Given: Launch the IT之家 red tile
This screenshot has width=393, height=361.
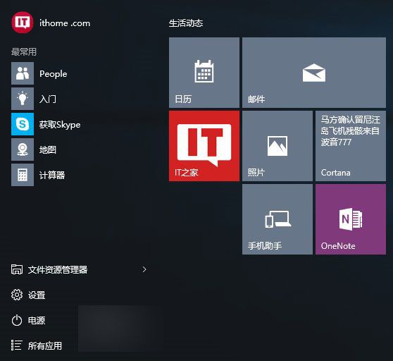Looking at the screenshot, I should coord(204,146).
